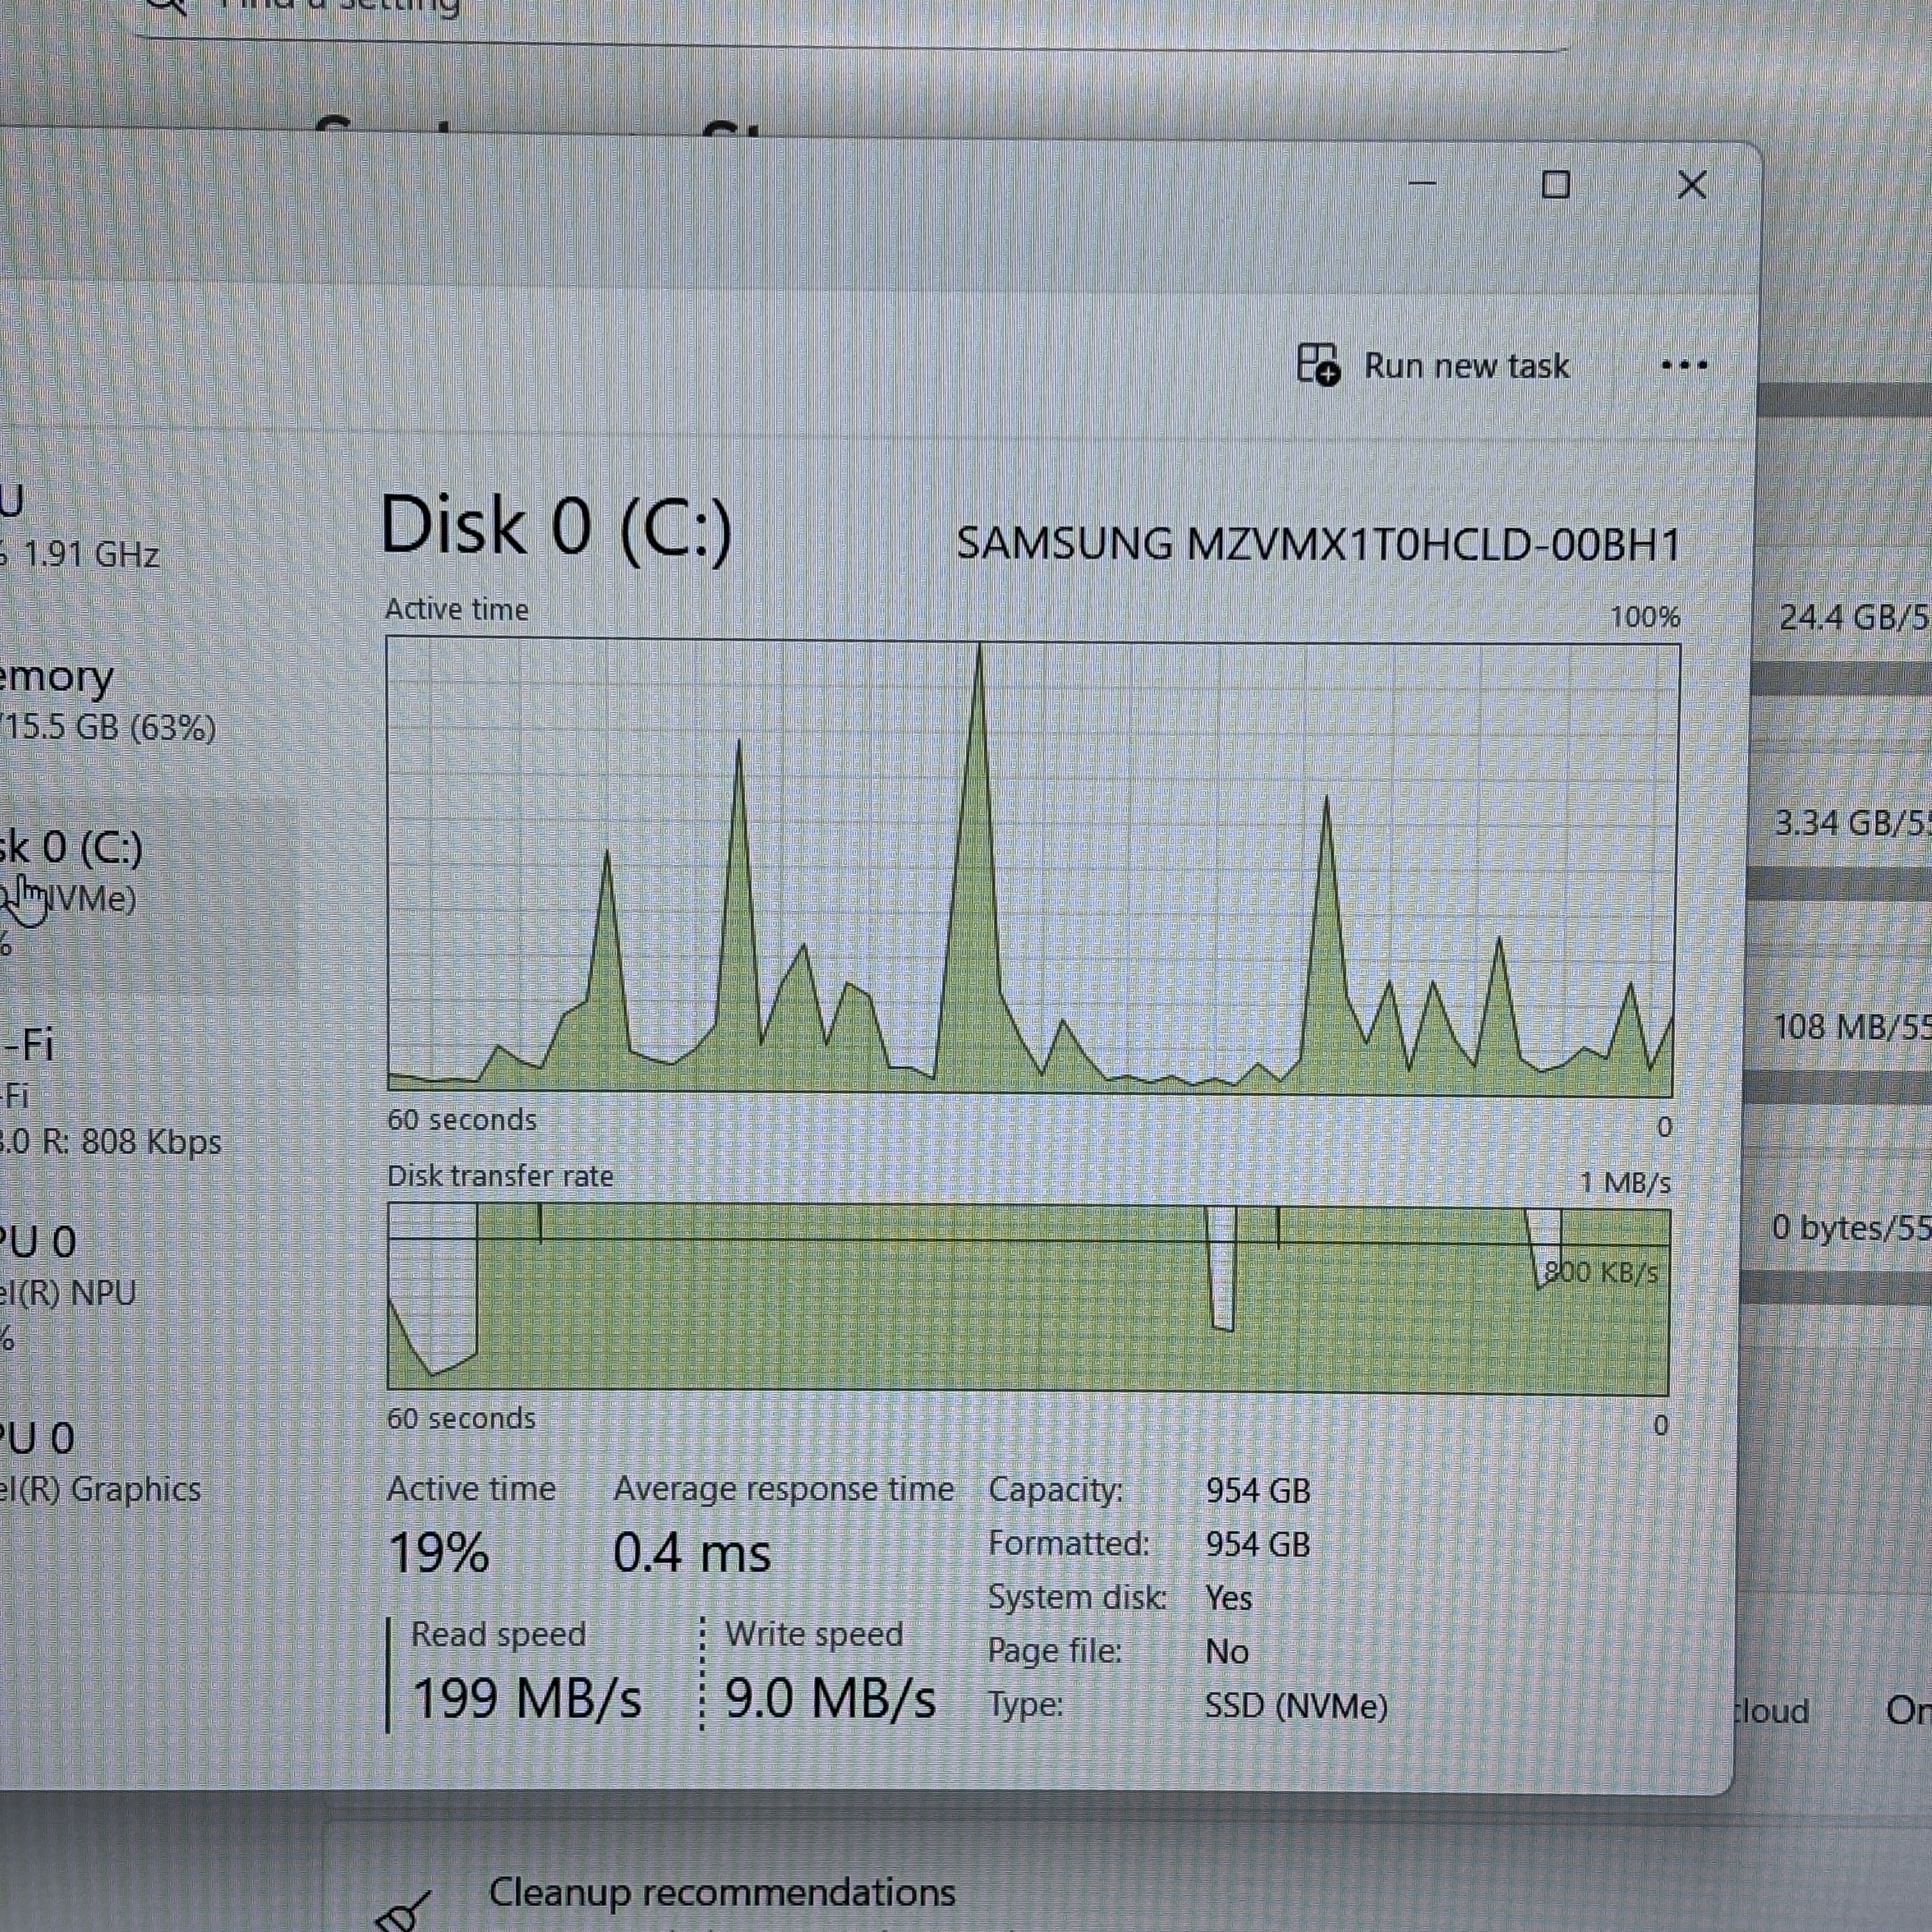Click the 15.5 GB (63%) memory usage text
The image size is (1932, 1932).
point(109,727)
